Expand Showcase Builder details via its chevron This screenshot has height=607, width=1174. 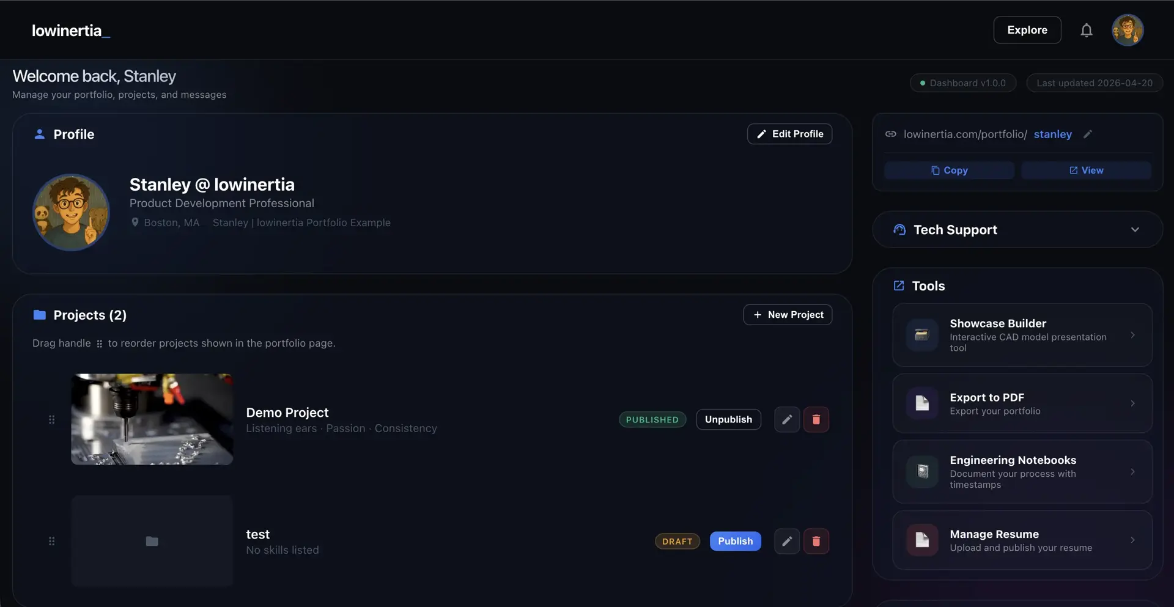click(x=1132, y=335)
